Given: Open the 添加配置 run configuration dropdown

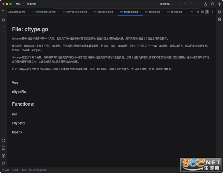Looking at the screenshot, I should (167, 4).
